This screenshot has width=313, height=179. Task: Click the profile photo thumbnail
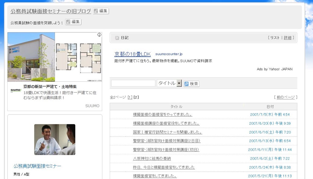tap(55, 139)
